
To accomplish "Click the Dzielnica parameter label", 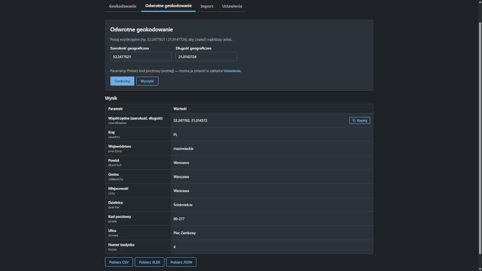I will point(115,202).
